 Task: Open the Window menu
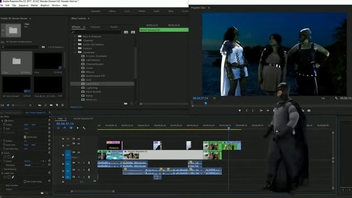coord(56,5)
